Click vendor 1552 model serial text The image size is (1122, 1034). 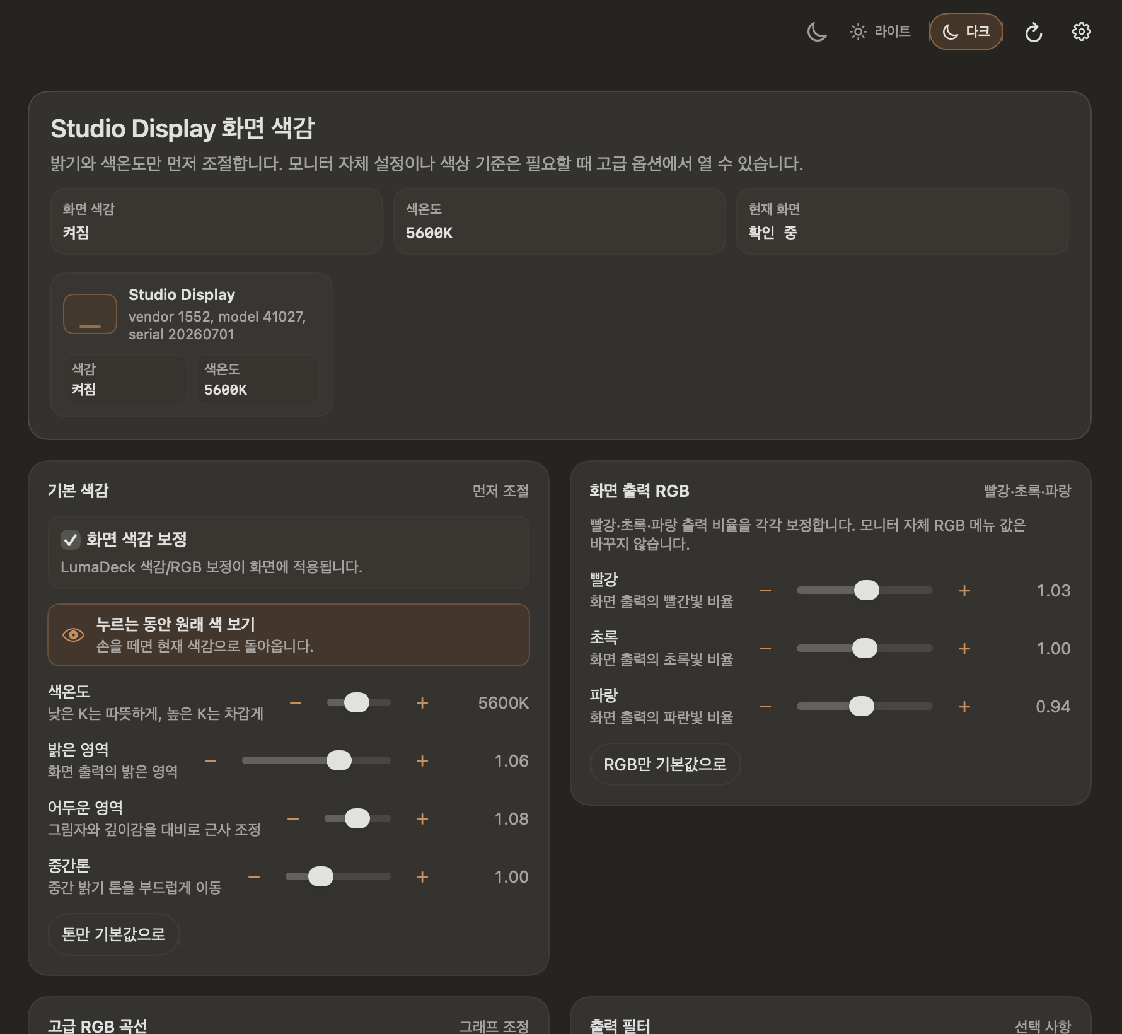point(217,325)
